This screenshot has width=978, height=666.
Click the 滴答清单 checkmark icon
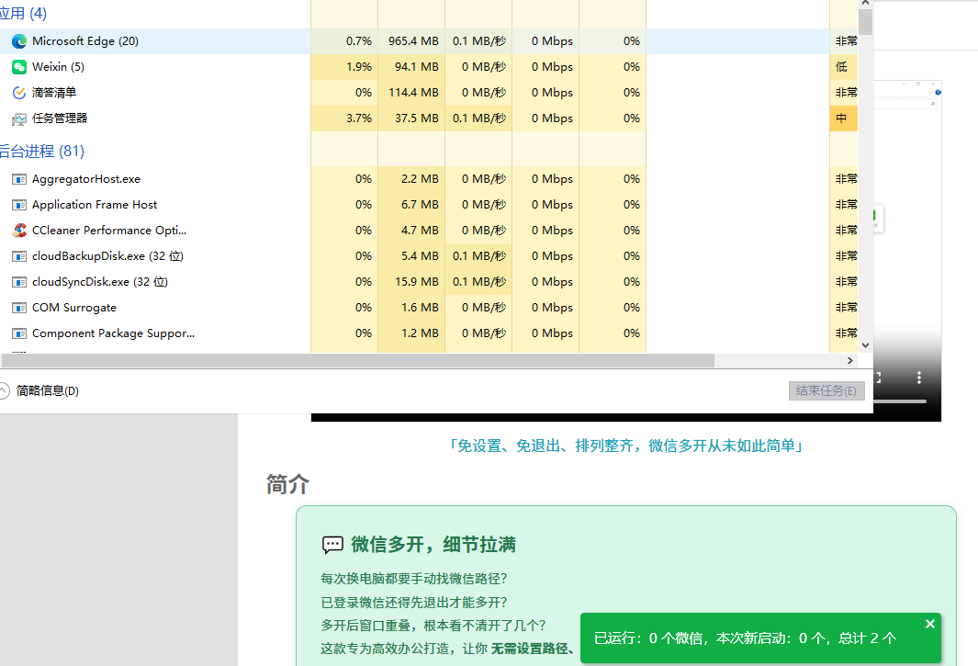coord(19,93)
